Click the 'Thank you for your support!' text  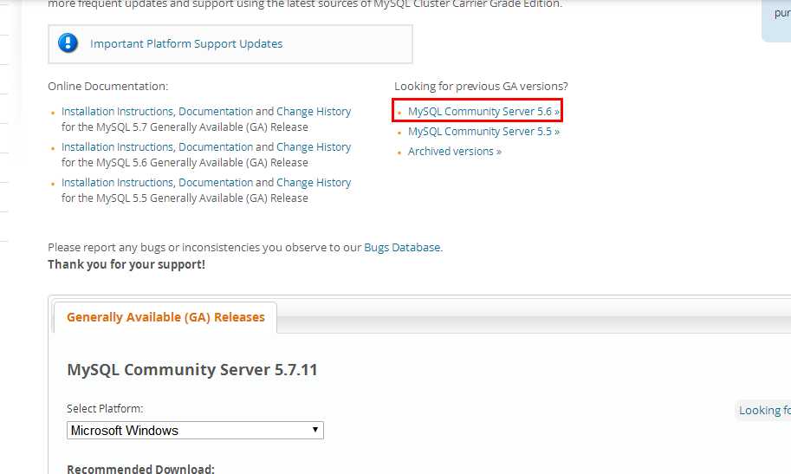126,264
